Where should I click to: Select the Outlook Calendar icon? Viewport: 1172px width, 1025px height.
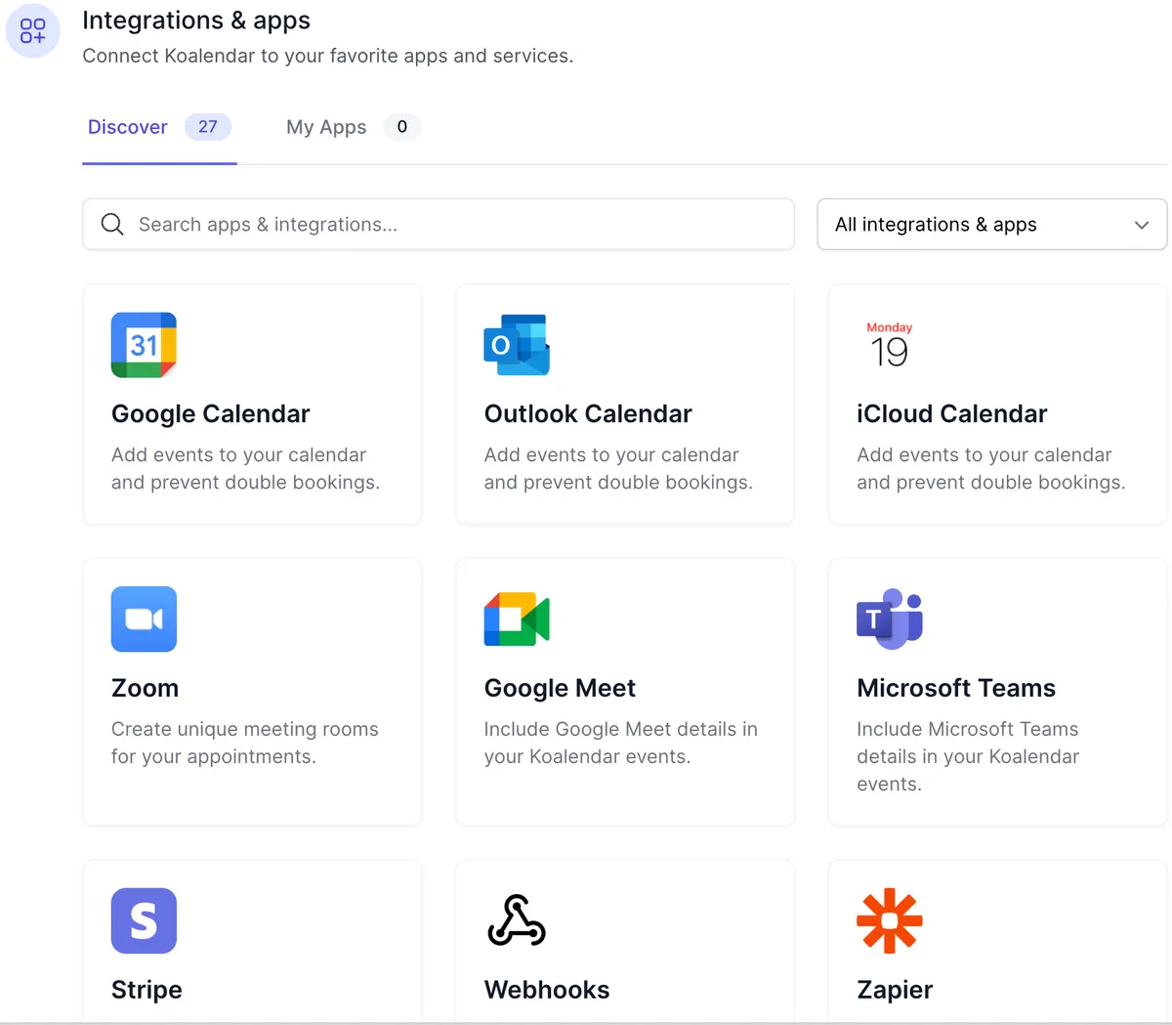coord(517,345)
